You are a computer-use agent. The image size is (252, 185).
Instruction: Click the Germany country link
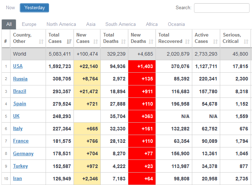[x=23, y=153]
